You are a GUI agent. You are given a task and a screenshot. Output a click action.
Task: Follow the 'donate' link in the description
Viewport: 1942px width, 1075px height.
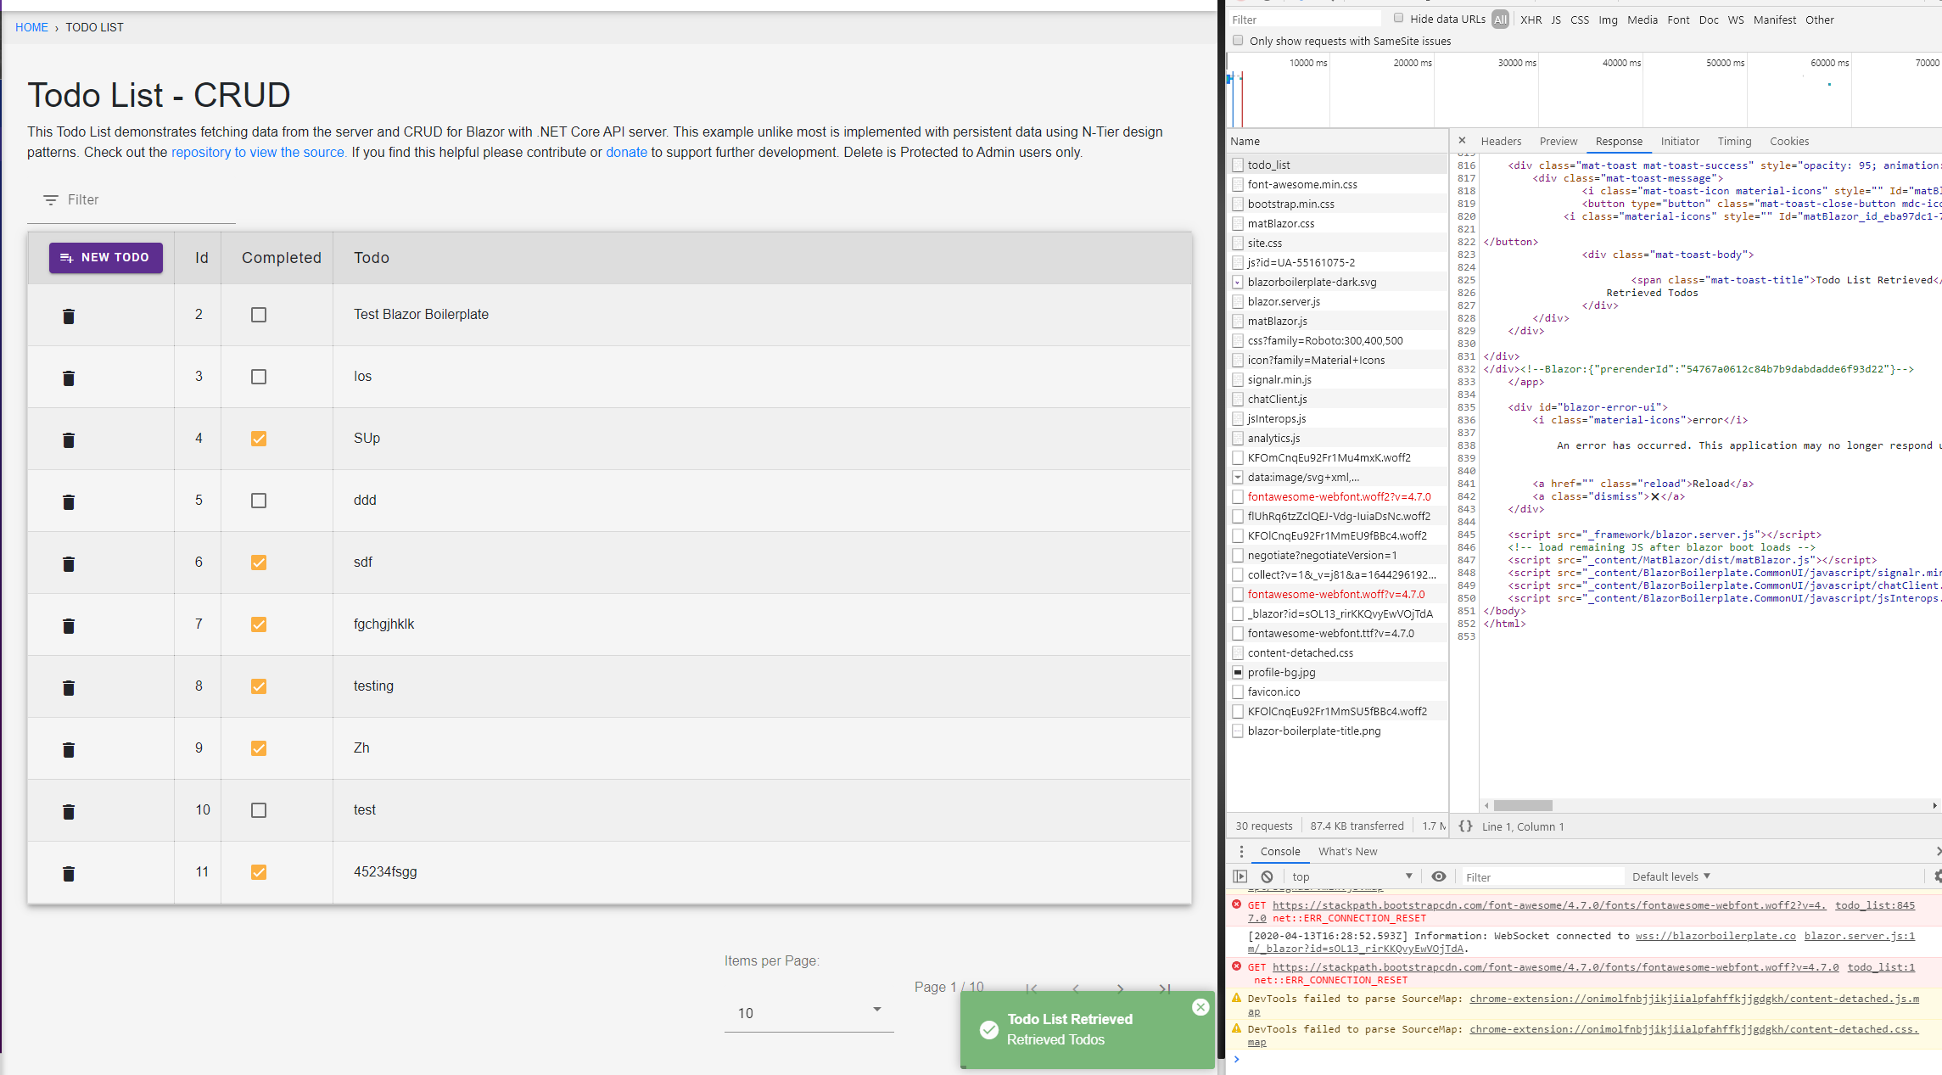point(626,152)
